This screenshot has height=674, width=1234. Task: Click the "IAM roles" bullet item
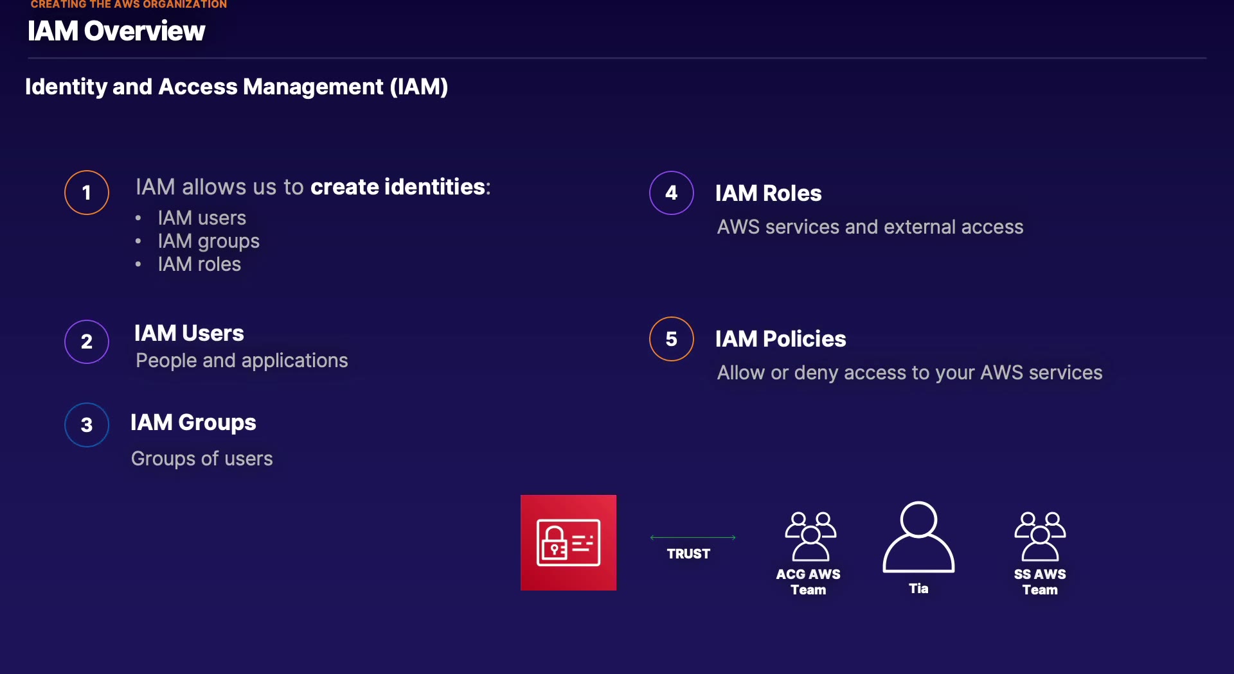pos(199,264)
